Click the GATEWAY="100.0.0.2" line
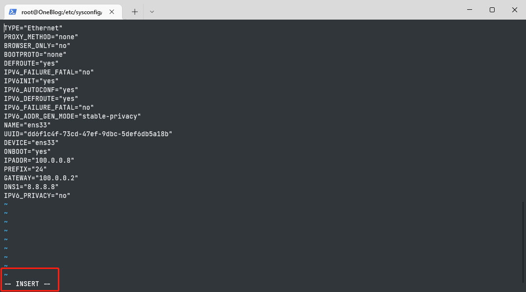Image resolution: width=526 pixels, height=292 pixels. click(41, 178)
